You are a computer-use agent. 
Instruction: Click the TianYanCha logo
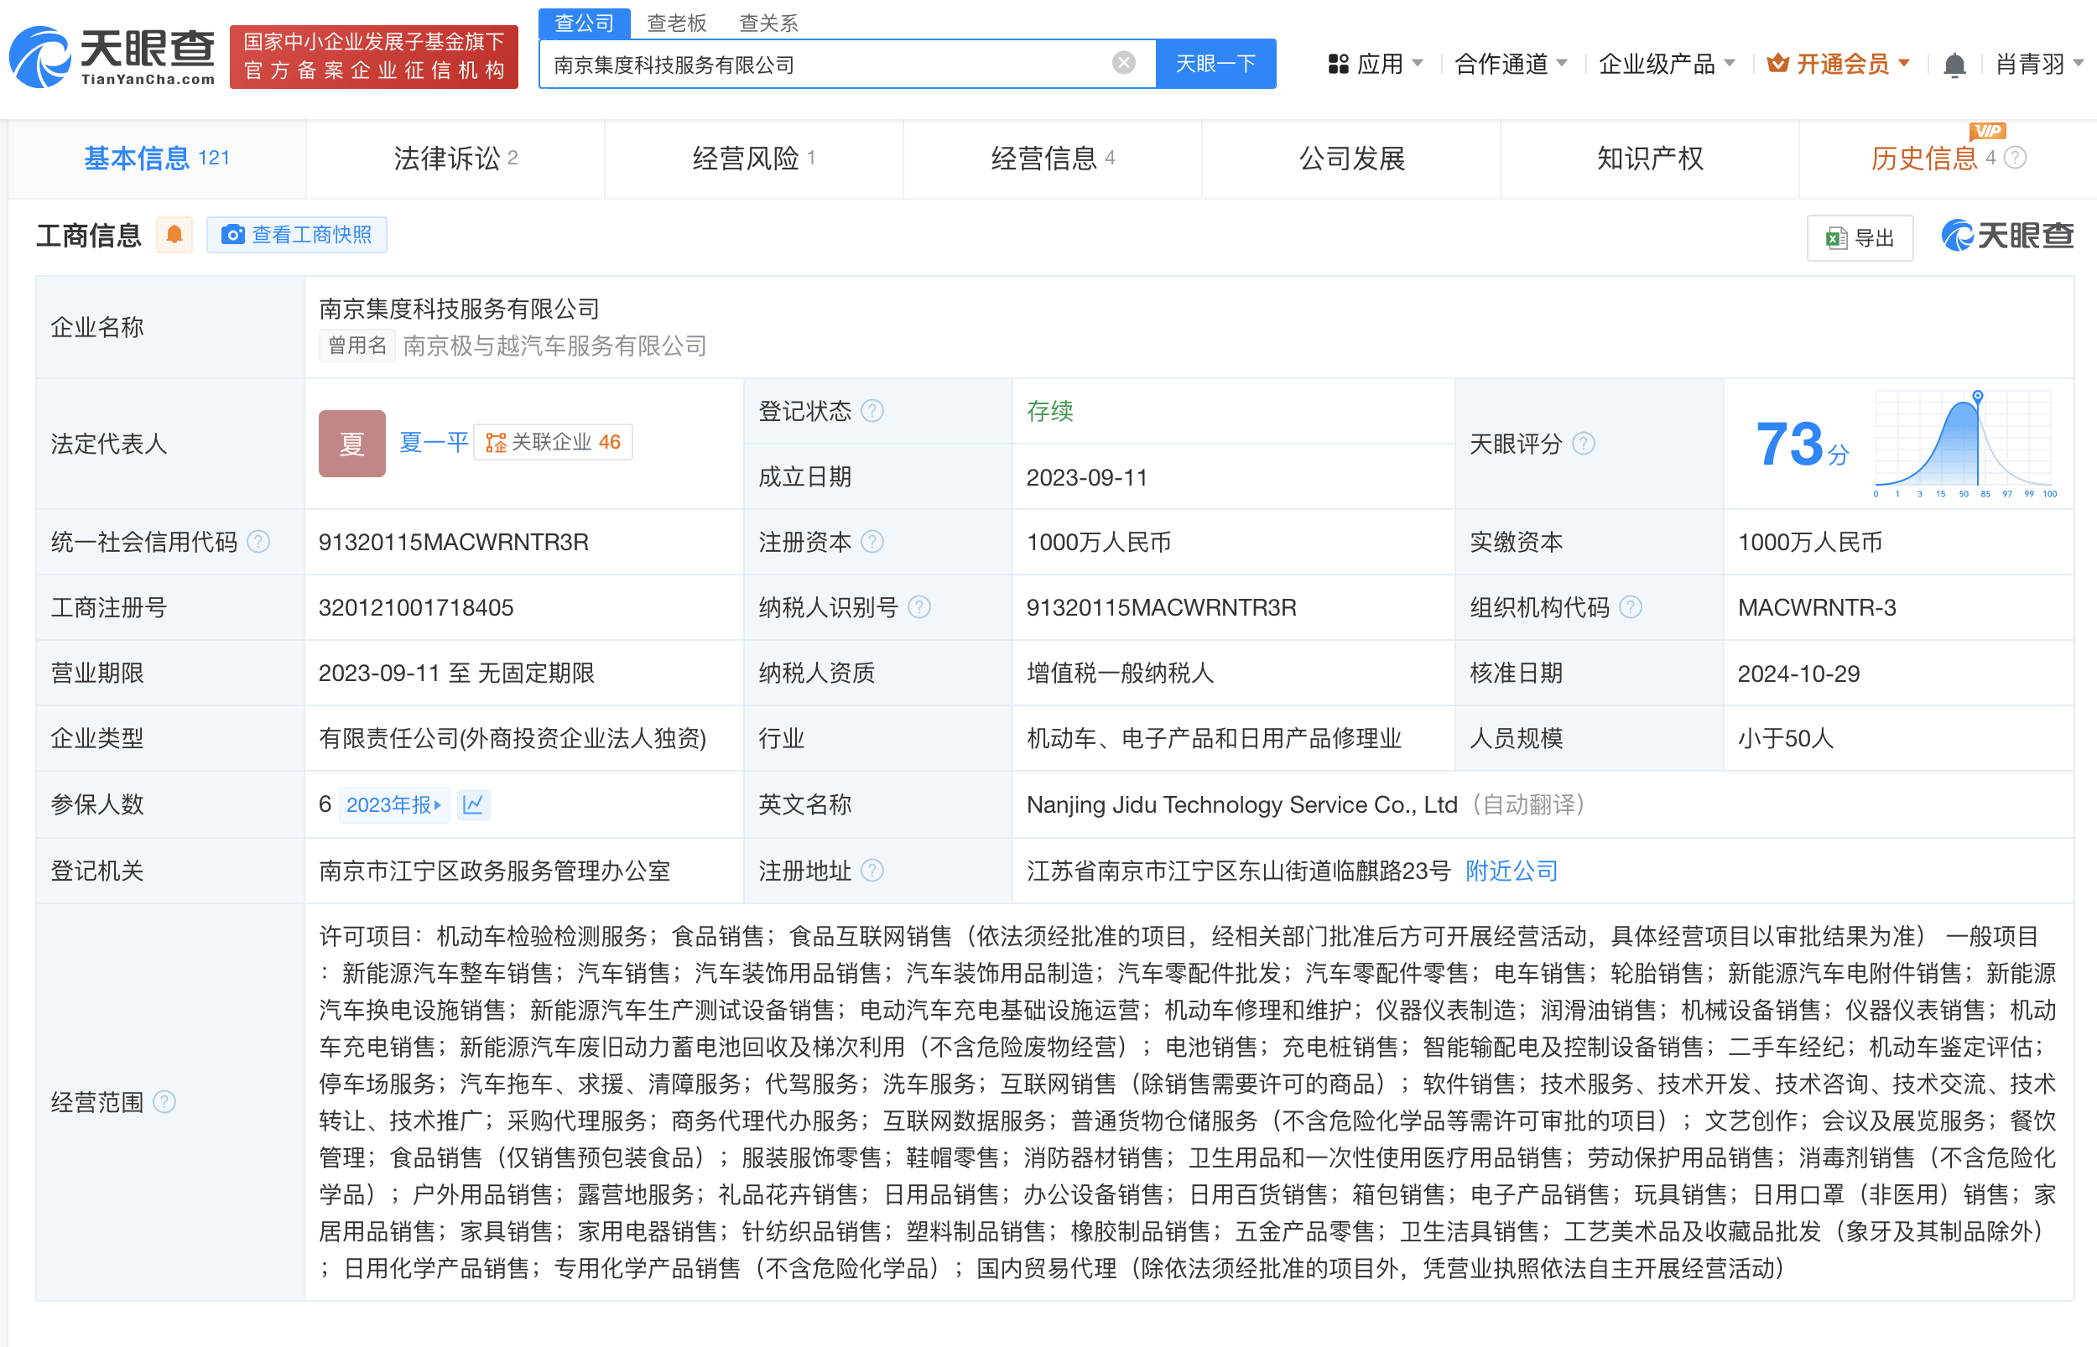[112, 57]
